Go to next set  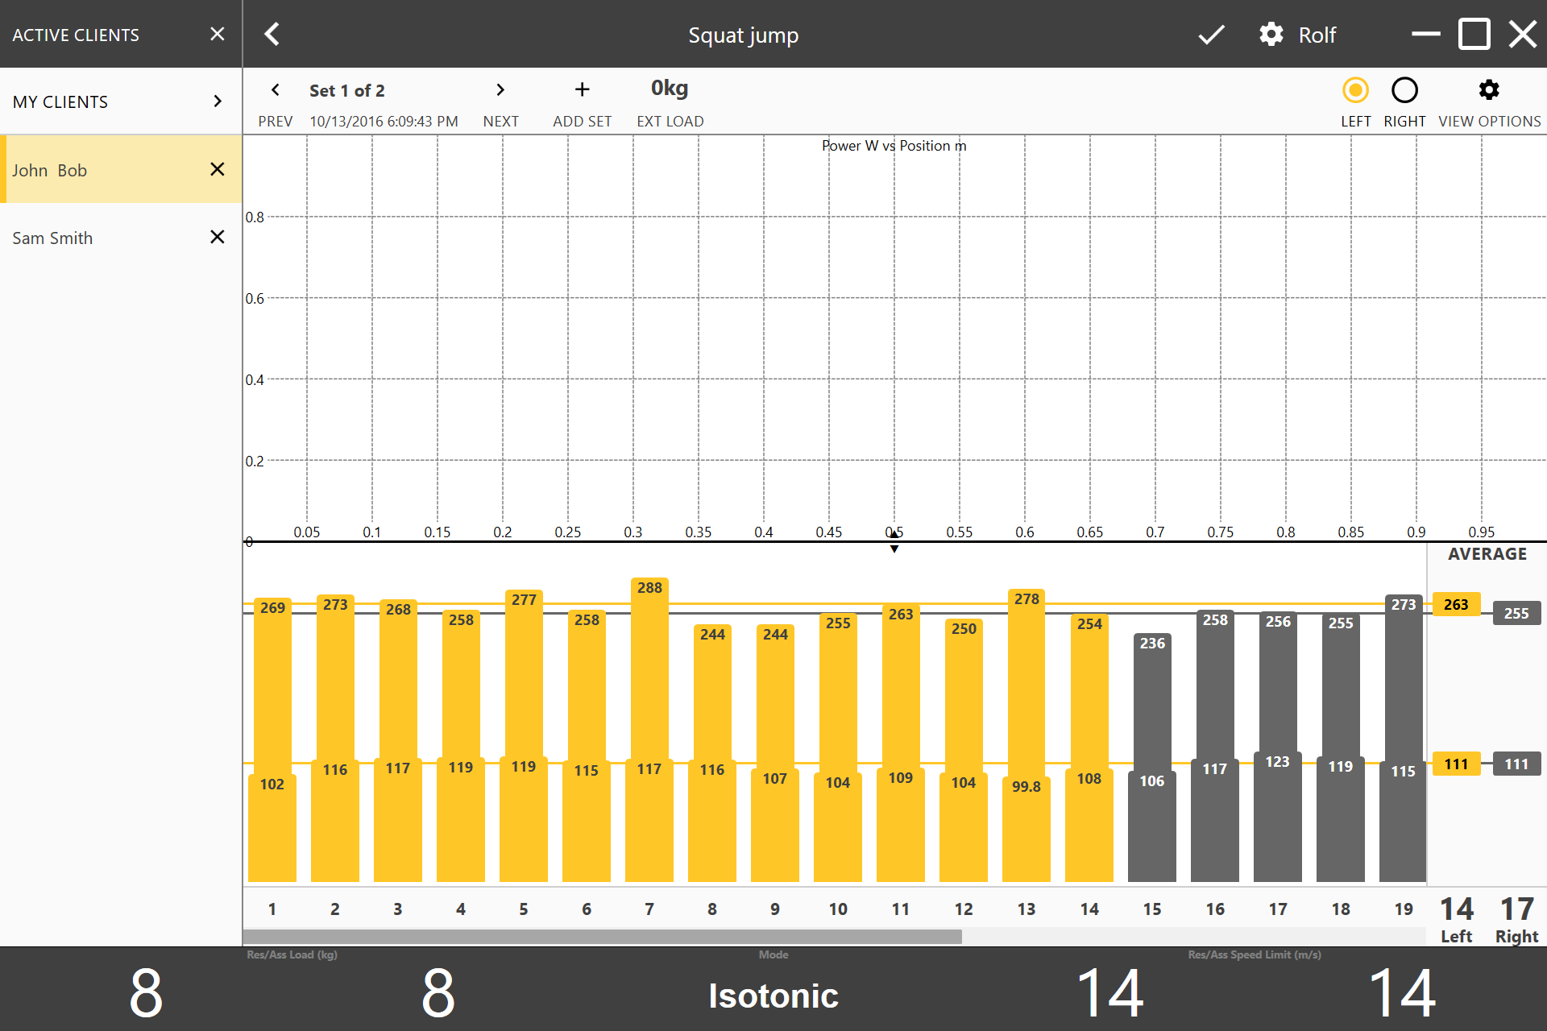pyautogui.click(x=500, y=102)
